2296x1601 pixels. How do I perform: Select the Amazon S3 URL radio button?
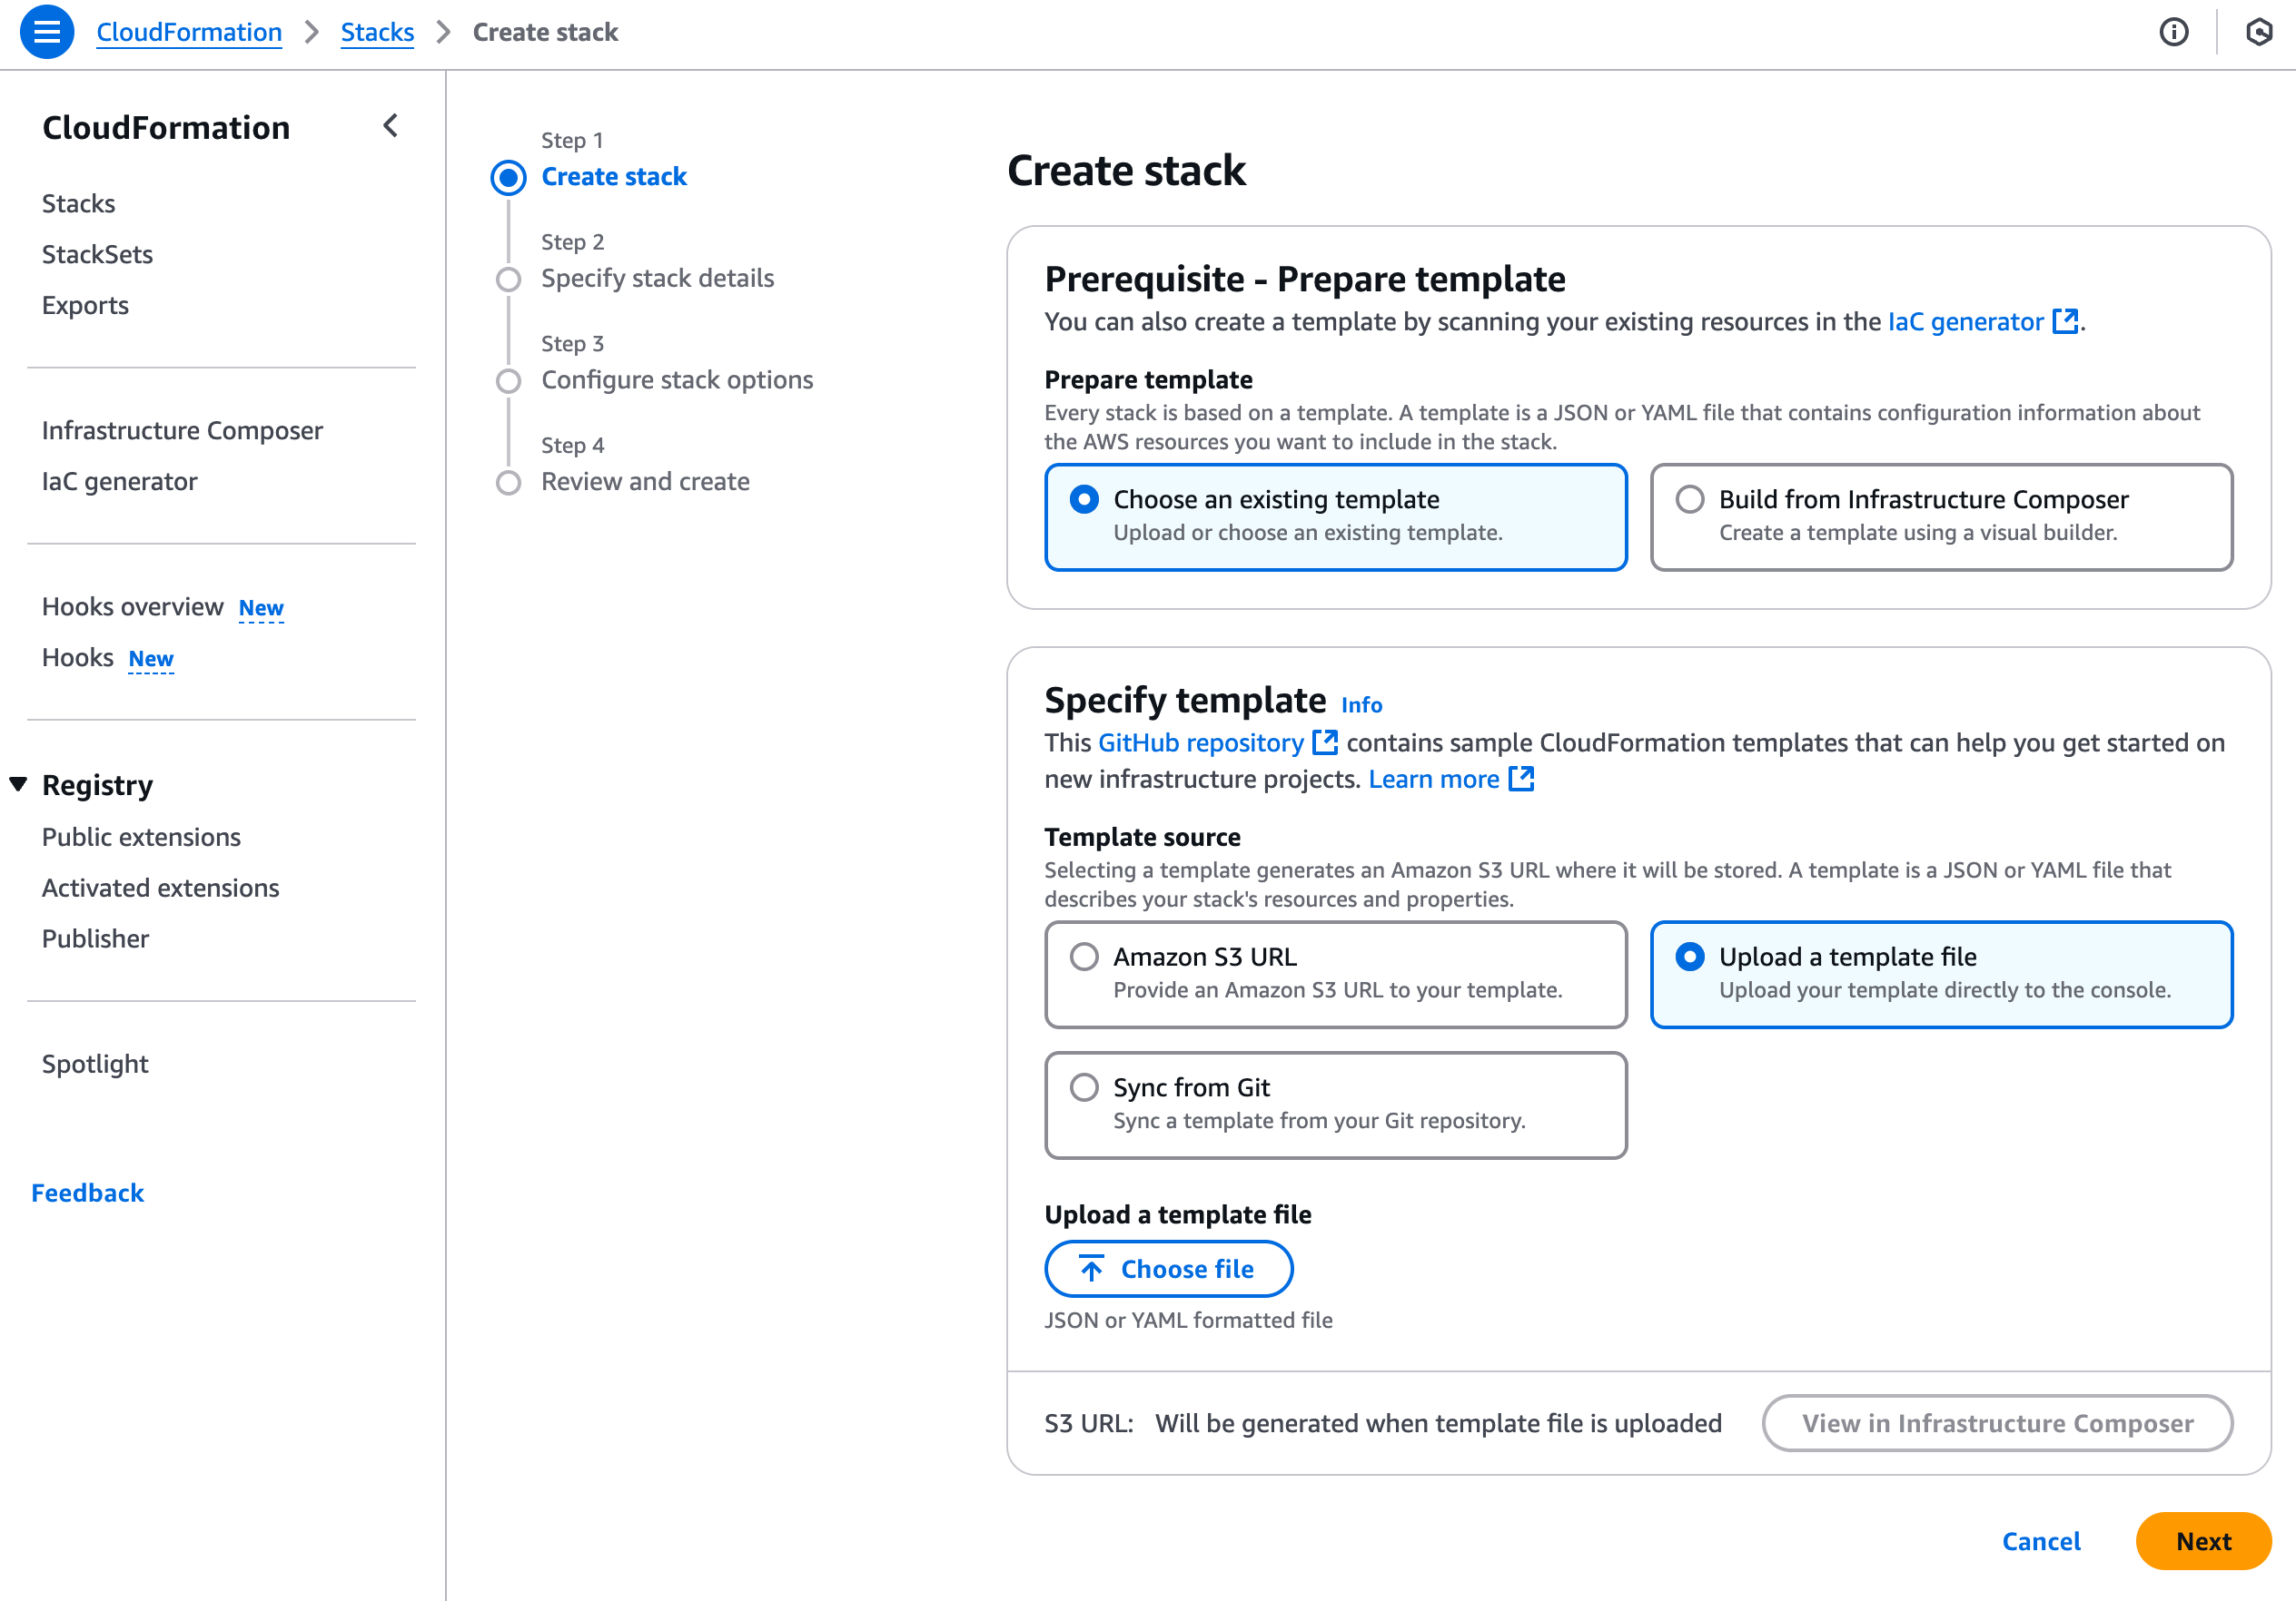click(x=1084, y=956)
